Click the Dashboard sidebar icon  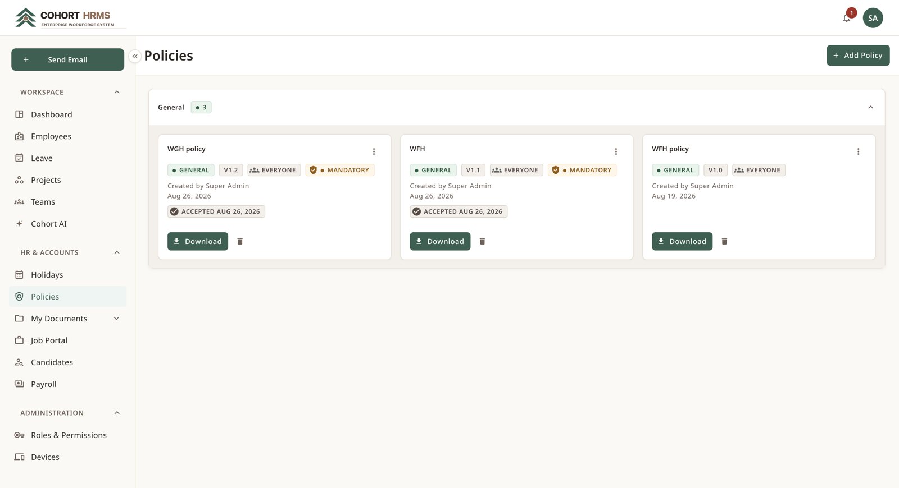tap(19, 114)
